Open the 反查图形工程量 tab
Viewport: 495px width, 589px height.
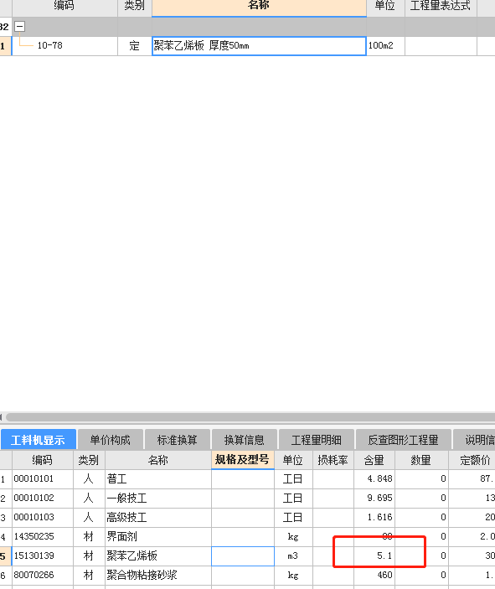coord(404,440)
